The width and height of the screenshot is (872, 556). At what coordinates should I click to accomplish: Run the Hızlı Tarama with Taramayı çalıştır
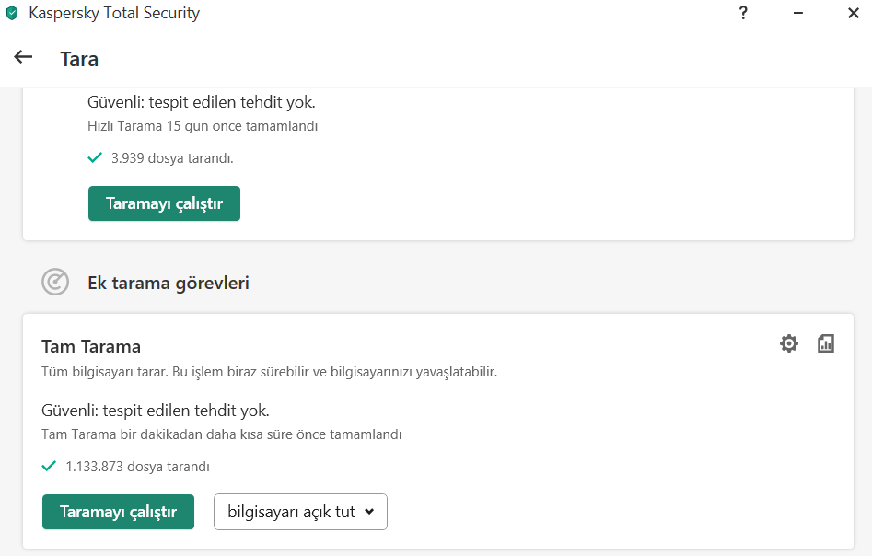[x=164, y=203]
